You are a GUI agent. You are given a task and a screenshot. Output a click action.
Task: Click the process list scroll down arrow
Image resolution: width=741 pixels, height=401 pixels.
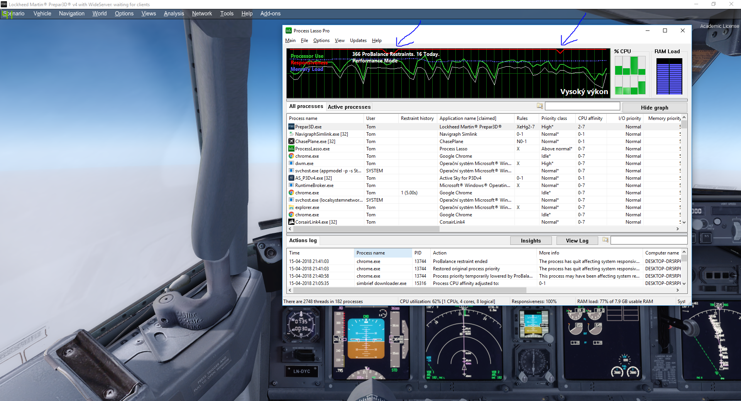point(684,222)
